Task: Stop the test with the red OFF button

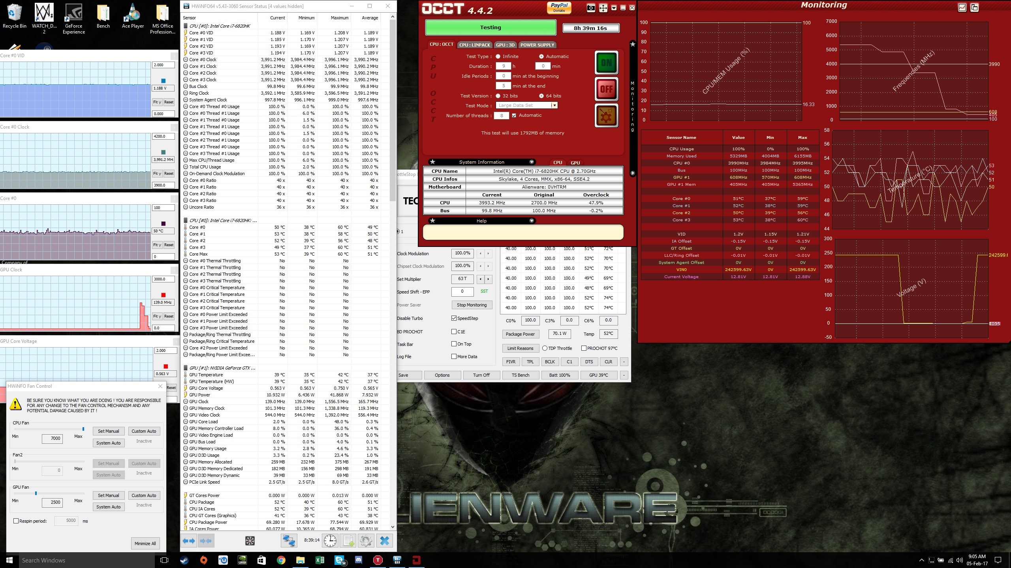Action: point(606,89)
